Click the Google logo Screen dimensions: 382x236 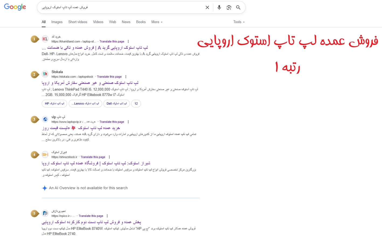click(x=15, y=7)
